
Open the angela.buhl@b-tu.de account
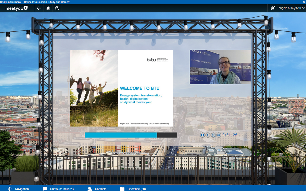tap(292, 8)
